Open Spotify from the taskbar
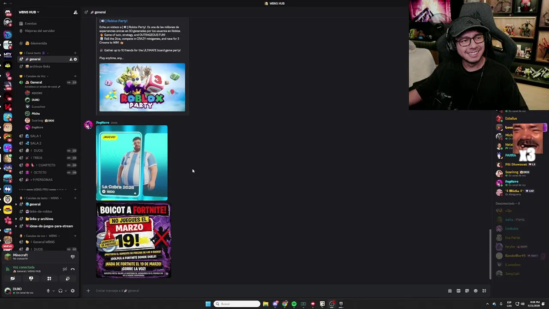The width and height of the screenshot is (549, 309). [x=294, y=304]
